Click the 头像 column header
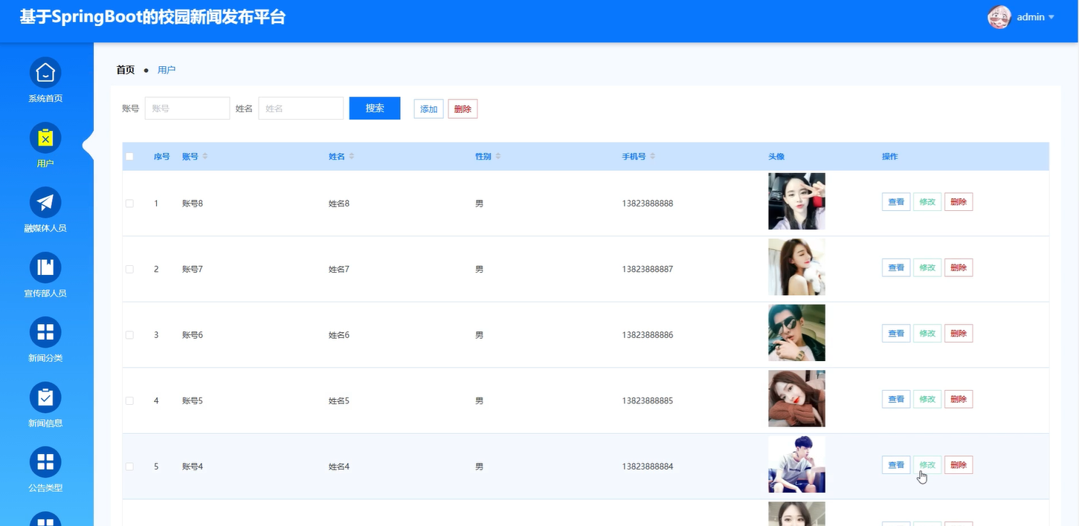 point(776,157)
